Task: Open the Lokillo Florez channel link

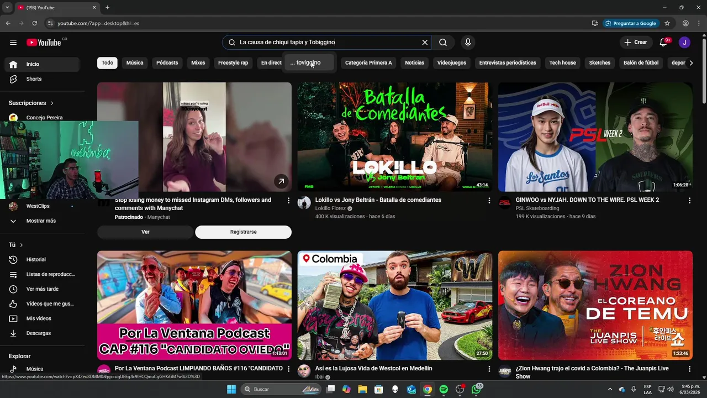Action: coord(330,208)
